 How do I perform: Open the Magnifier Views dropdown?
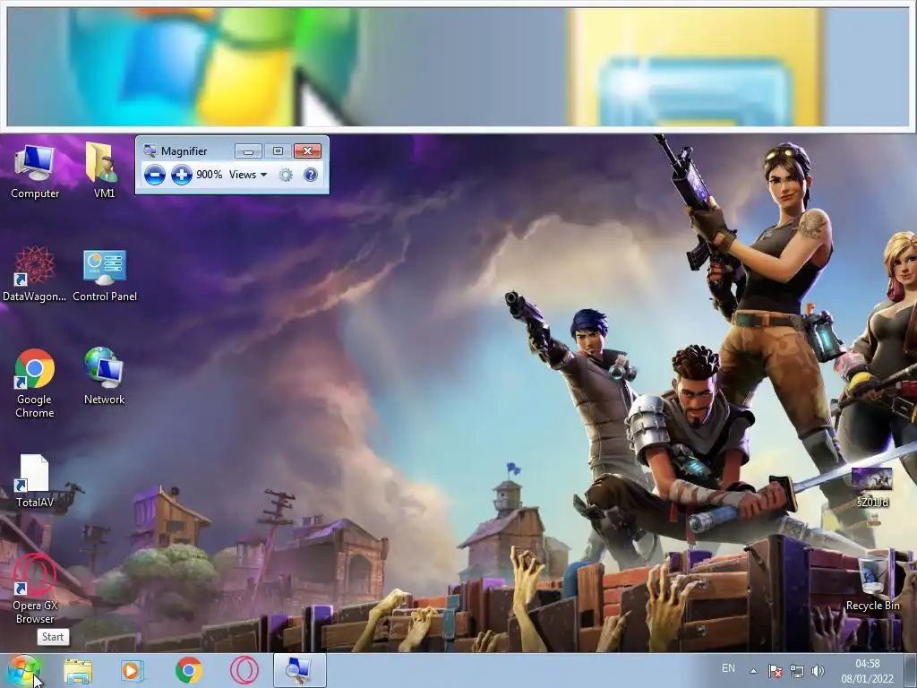click(x=248, y=175)
